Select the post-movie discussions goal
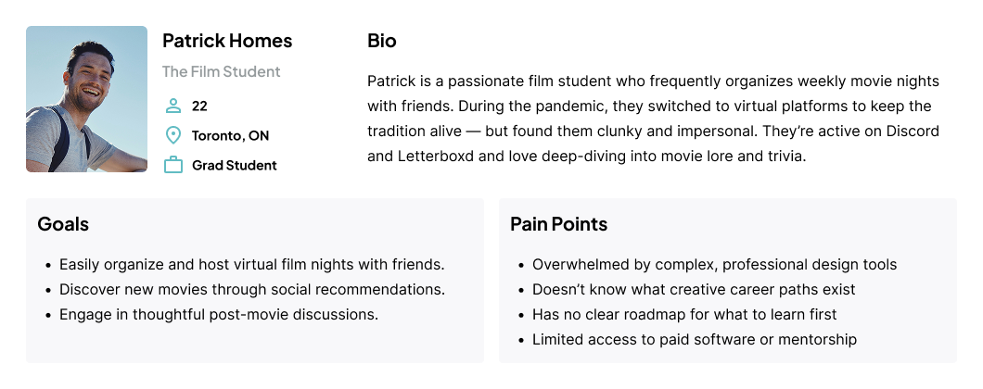The width and height of the screenshot is (983, 389). [x=219, y=315]
